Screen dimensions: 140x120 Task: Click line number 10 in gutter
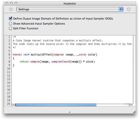tap(9, 69)
